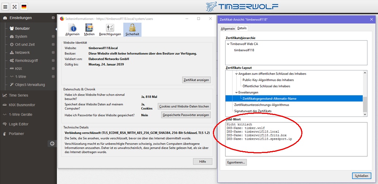Select Public-Key-Algorithmus des Inhabers
The image size is (378, 184).
click(268, 80)
